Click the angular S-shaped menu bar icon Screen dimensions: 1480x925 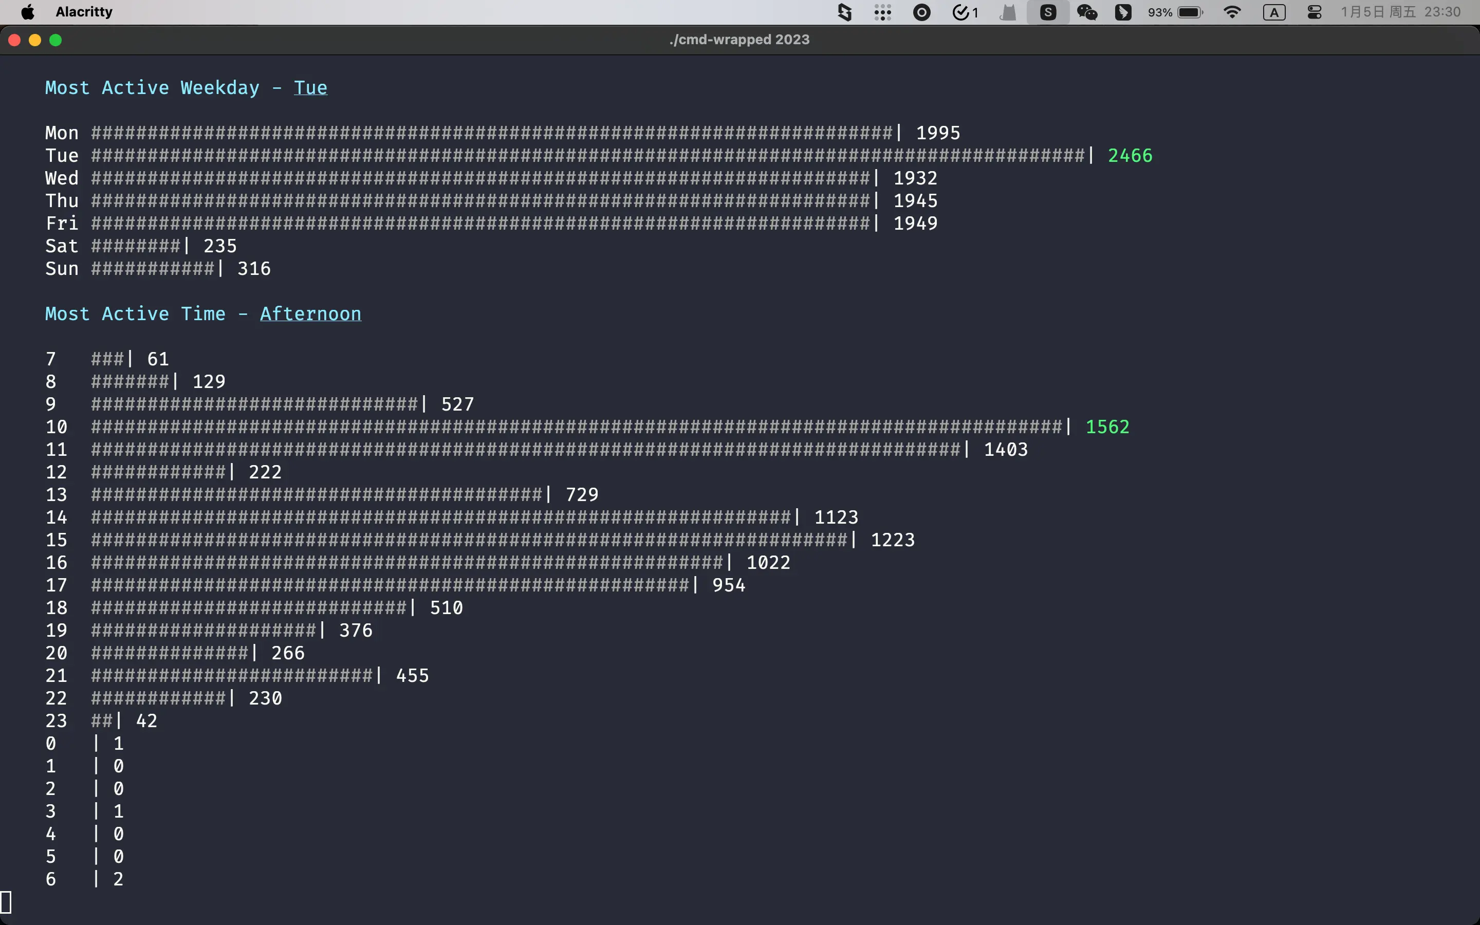click(845, 12)
